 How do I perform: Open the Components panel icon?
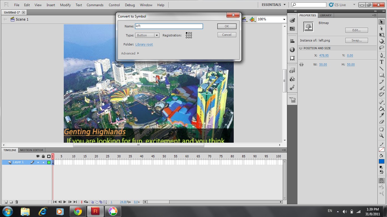292,79
